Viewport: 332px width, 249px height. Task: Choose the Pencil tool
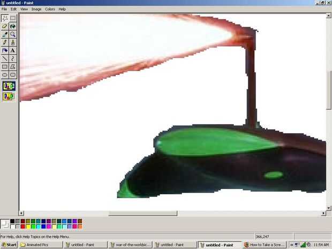click(5, 42)
